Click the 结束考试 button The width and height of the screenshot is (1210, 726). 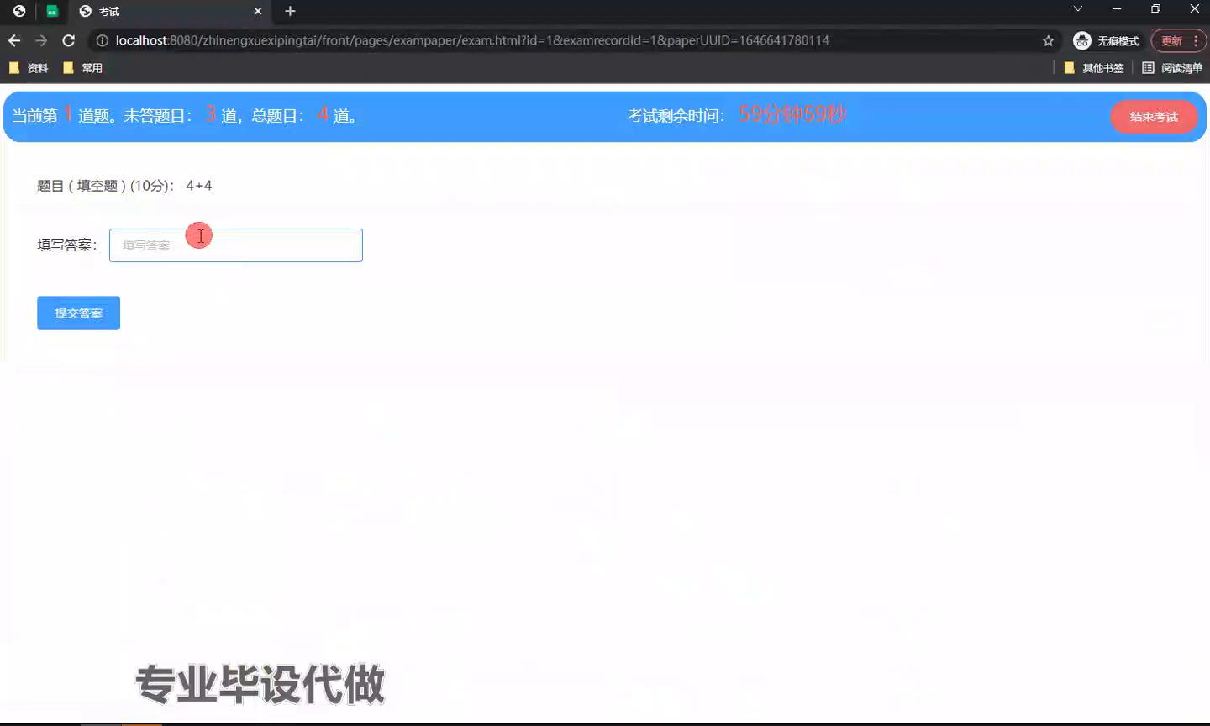click(x=1153, y=117)
